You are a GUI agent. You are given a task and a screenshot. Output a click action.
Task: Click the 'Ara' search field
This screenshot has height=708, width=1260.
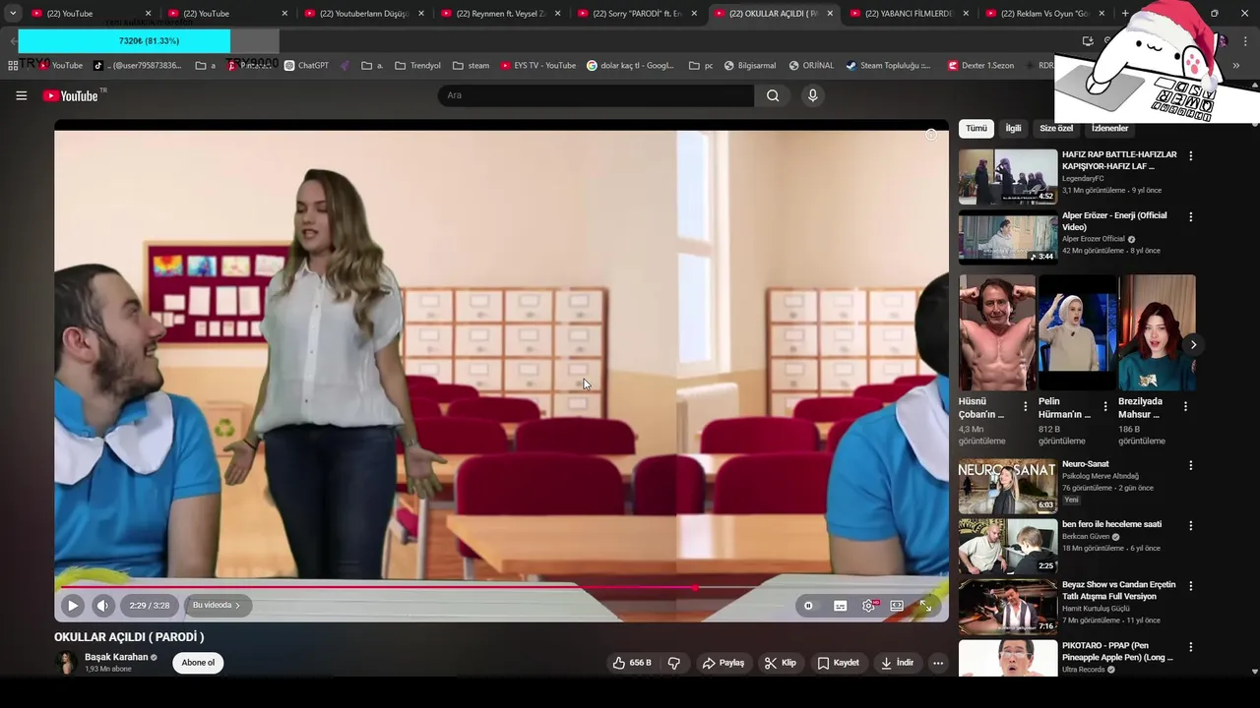point(596,95)
